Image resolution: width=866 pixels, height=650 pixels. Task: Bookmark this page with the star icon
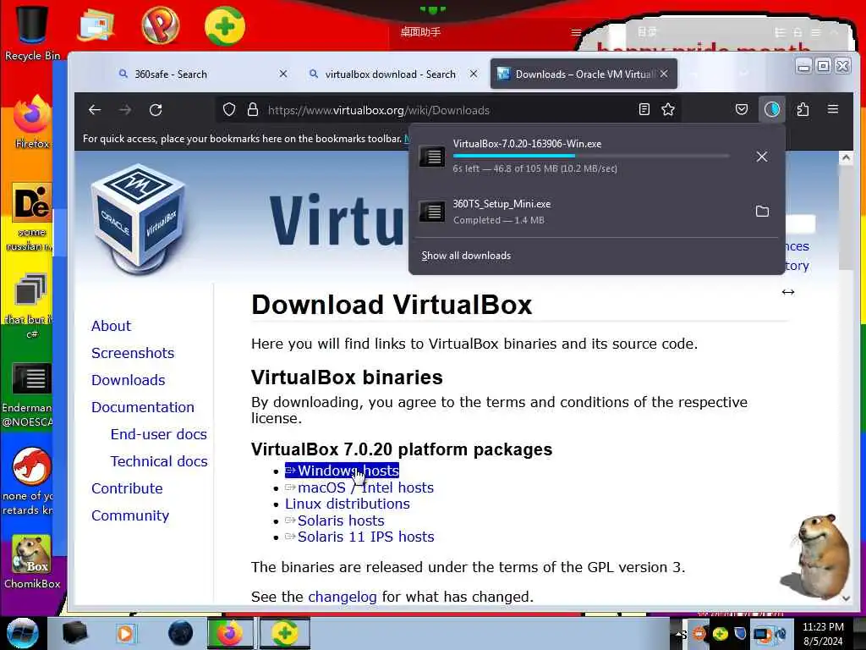point(668,109)
